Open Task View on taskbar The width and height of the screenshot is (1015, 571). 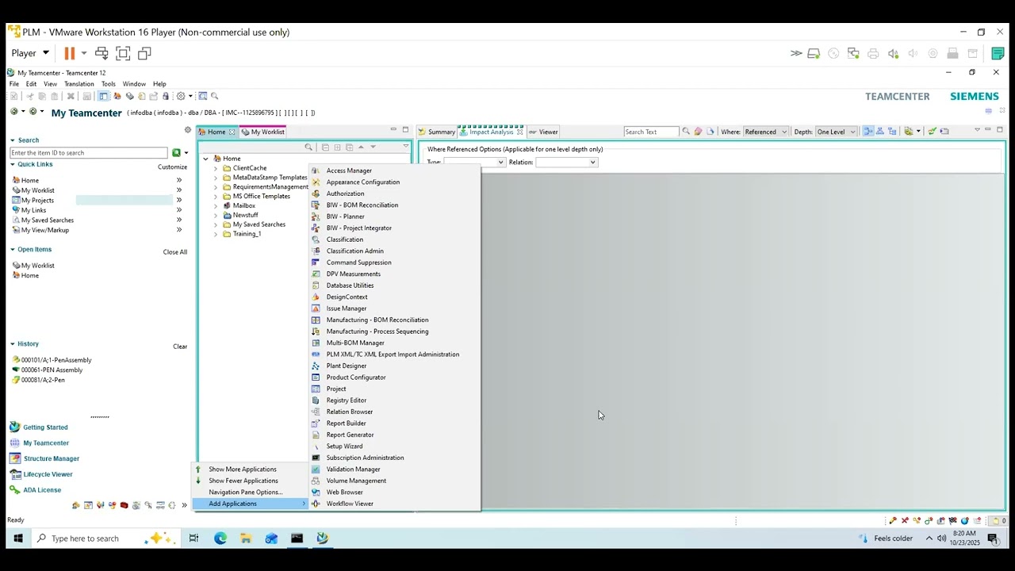pos(193,538)
